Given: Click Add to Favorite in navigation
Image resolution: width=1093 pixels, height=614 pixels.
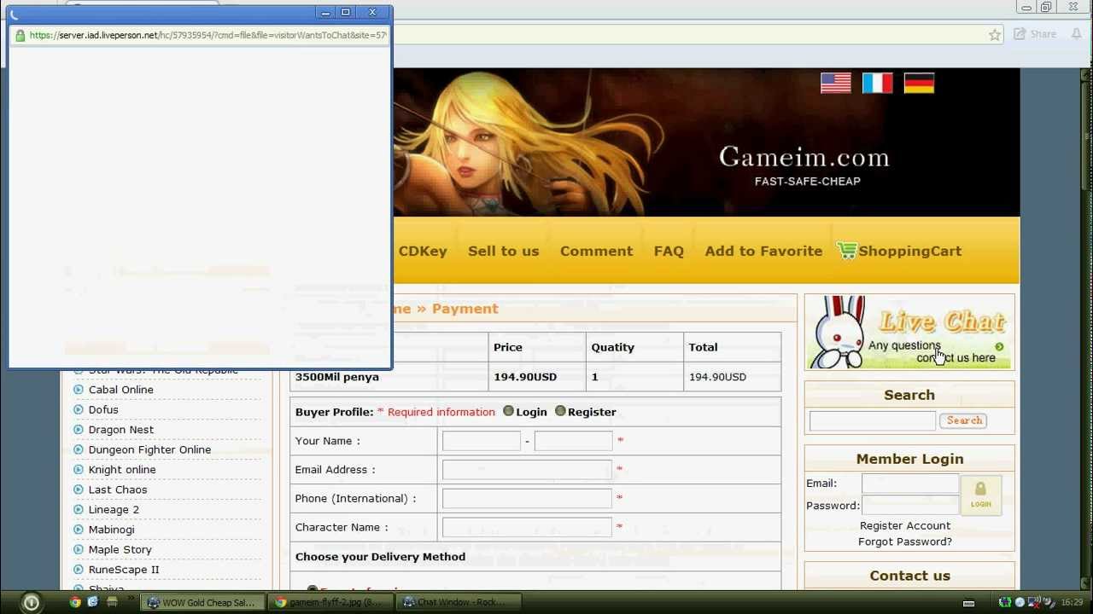Looking at the screenshot, I should pos(763,251).
